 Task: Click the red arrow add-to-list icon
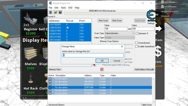click(x=94, y=65)
